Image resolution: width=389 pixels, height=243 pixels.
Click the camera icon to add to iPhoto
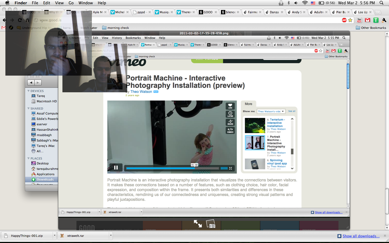coord(211,224)
